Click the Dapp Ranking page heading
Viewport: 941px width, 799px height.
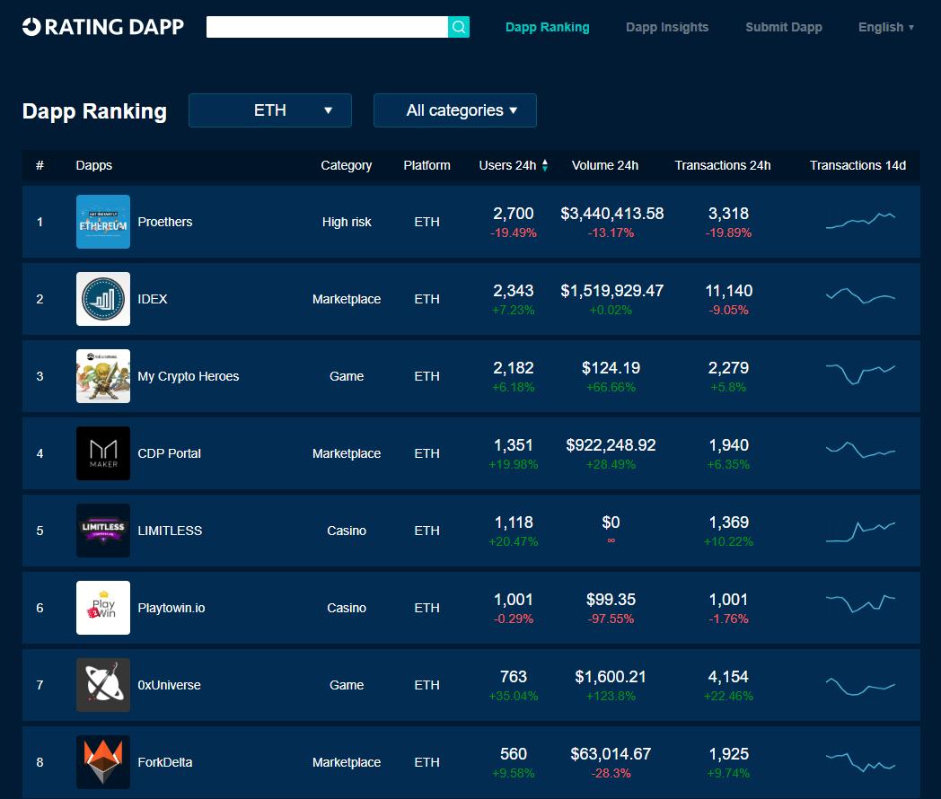click(95, 111)
